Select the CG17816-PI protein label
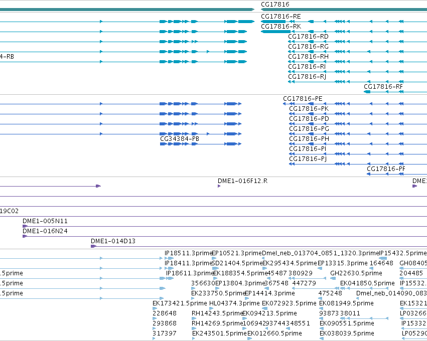 point(308,149)
